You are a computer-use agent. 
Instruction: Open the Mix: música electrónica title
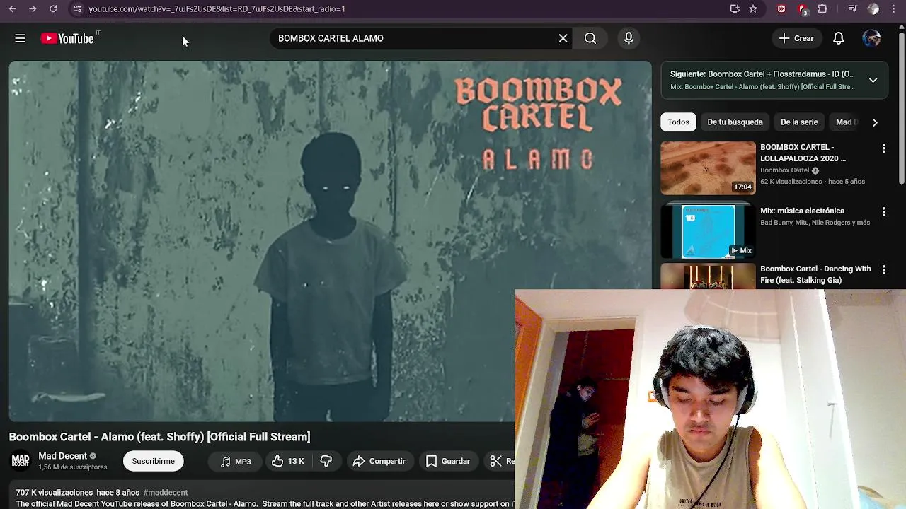pyautogui.click(x=802, y=211)
